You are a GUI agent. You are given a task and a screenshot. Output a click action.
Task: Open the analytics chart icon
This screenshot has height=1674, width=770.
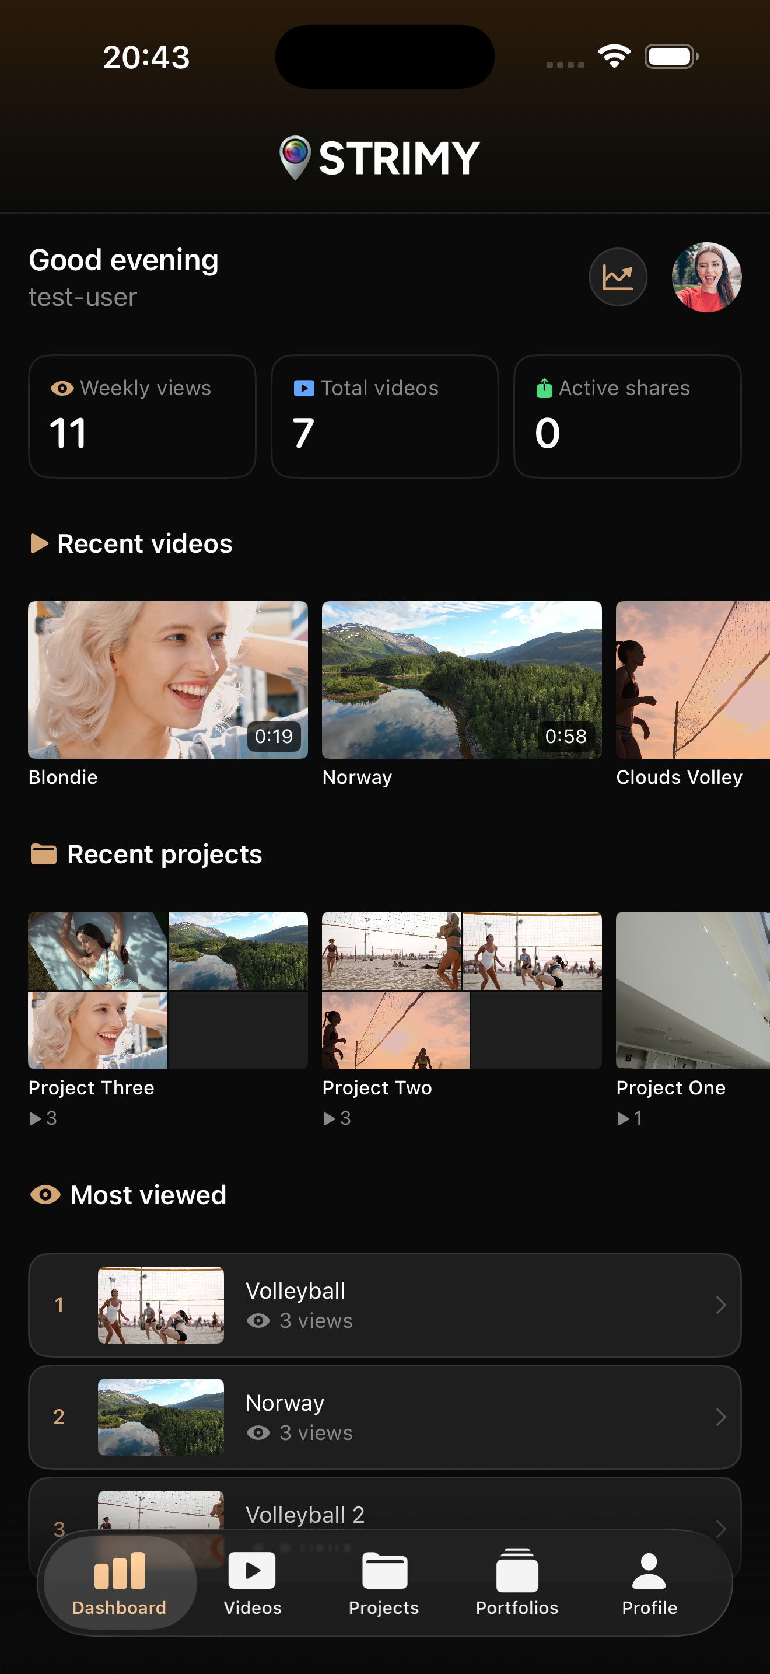617,277
